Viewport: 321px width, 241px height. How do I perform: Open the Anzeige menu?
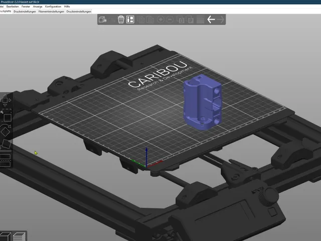(x=38, y=7)
